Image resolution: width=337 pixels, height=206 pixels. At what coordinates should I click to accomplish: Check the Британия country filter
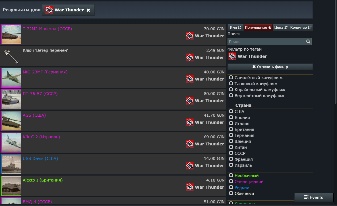coord(231,129)
